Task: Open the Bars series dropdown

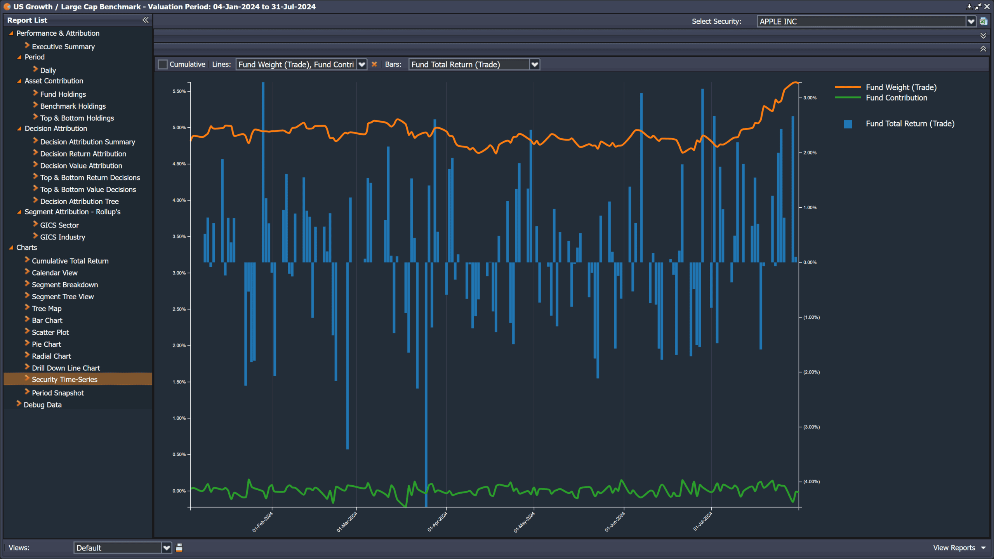Action: click(x=535, y=64)
